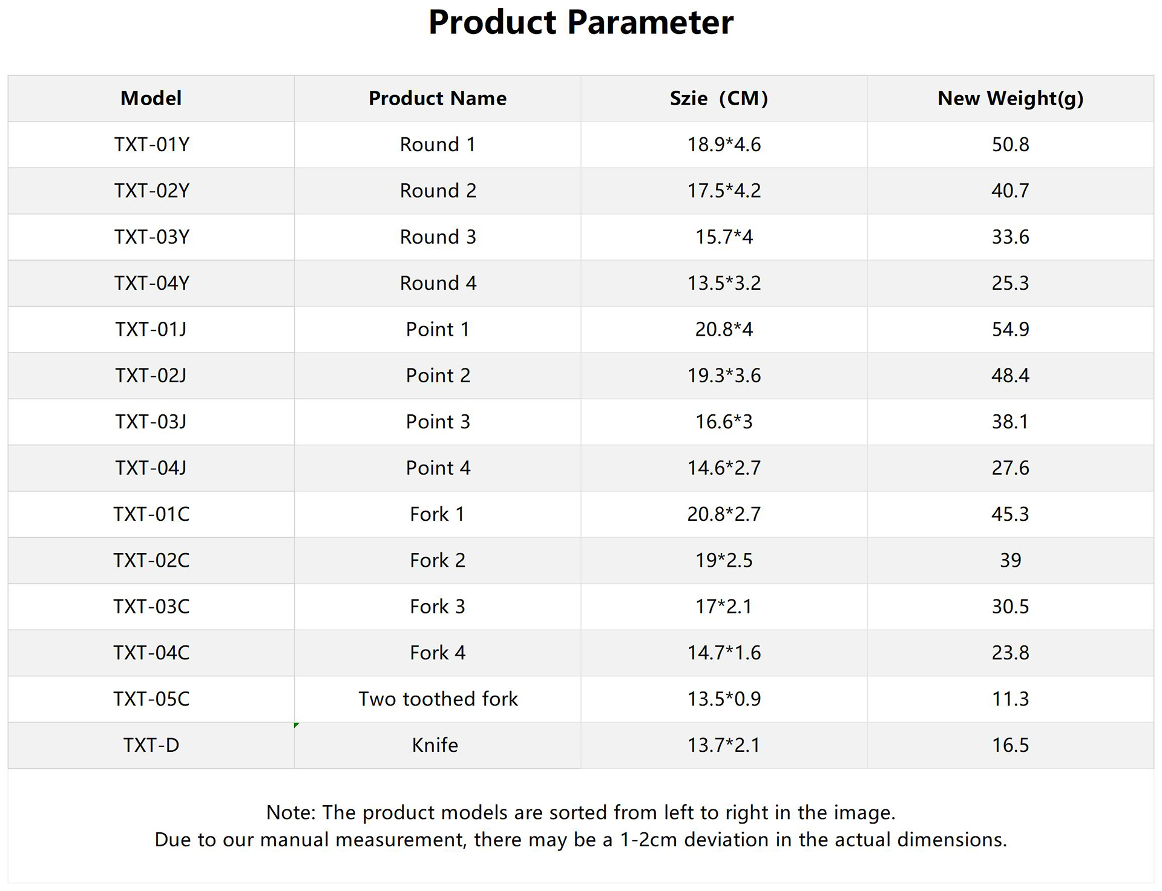Click the TXT-01J model cell
The image size is (1162, 891).
[x=151, y=329]
